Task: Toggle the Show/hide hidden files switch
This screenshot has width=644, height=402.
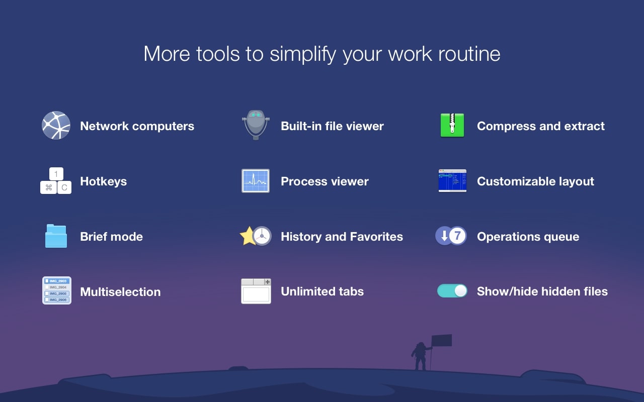Action: (451, 290)
